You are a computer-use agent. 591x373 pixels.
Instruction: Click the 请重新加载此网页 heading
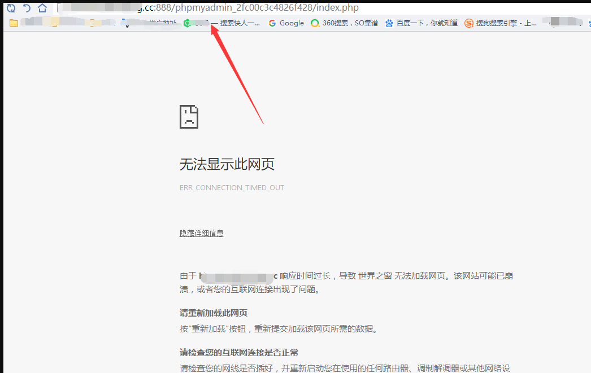[x=213, y=313]
